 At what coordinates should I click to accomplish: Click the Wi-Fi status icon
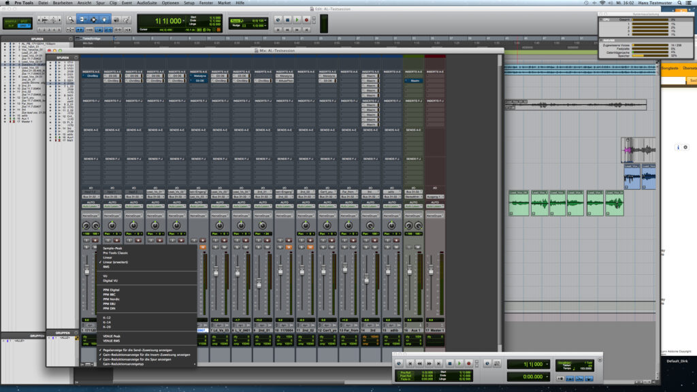[x=602, y=3]
